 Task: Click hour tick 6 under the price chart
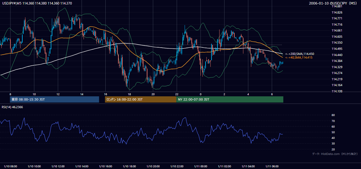[x=272, y=94]
